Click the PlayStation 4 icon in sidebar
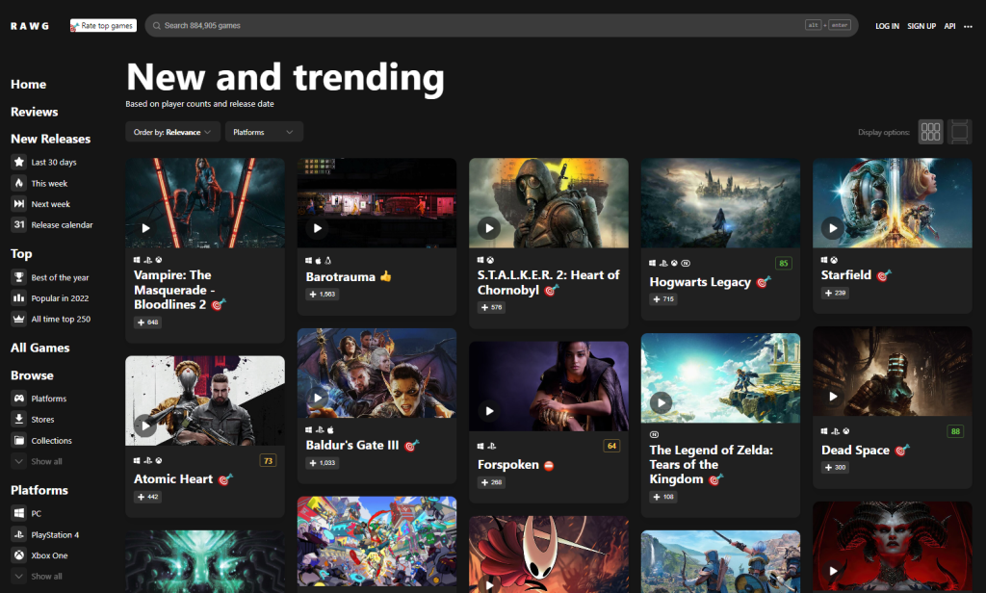The width and height of the screenshot is (986, 593). [19, 534]
